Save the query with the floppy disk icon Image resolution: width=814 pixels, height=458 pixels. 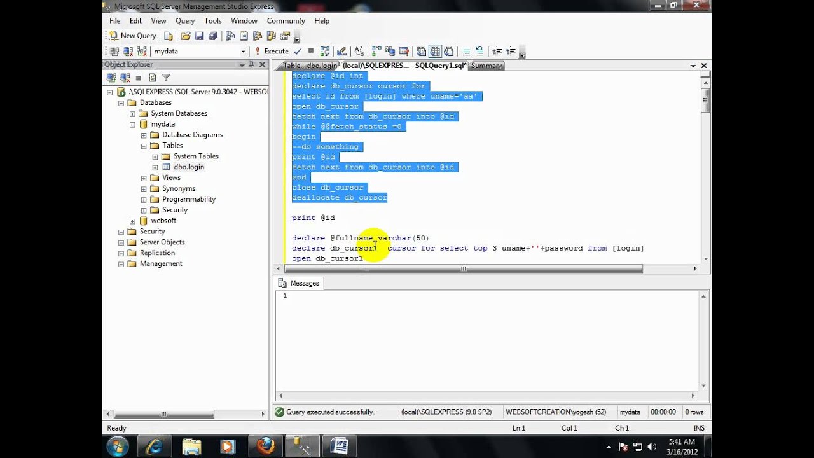point(199,36)
